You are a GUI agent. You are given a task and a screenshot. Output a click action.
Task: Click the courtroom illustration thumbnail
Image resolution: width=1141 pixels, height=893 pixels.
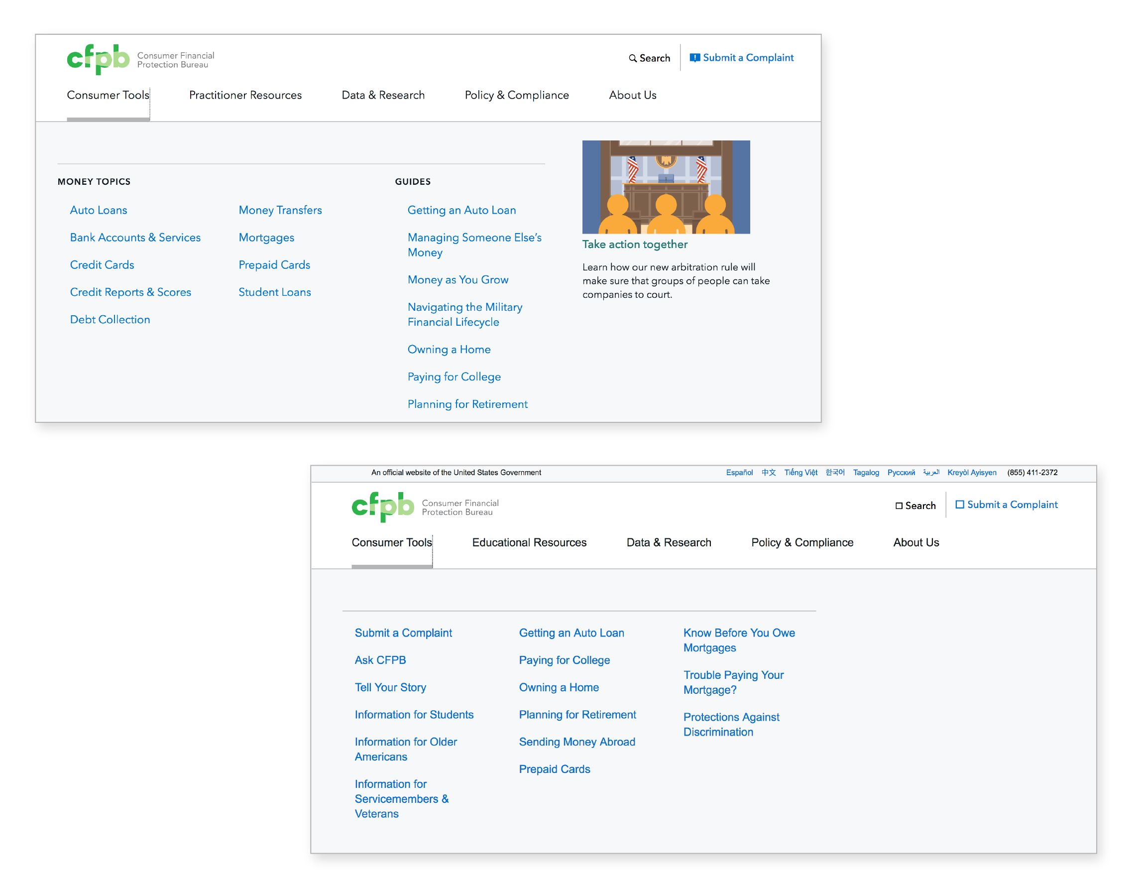[x=666, y=187]
